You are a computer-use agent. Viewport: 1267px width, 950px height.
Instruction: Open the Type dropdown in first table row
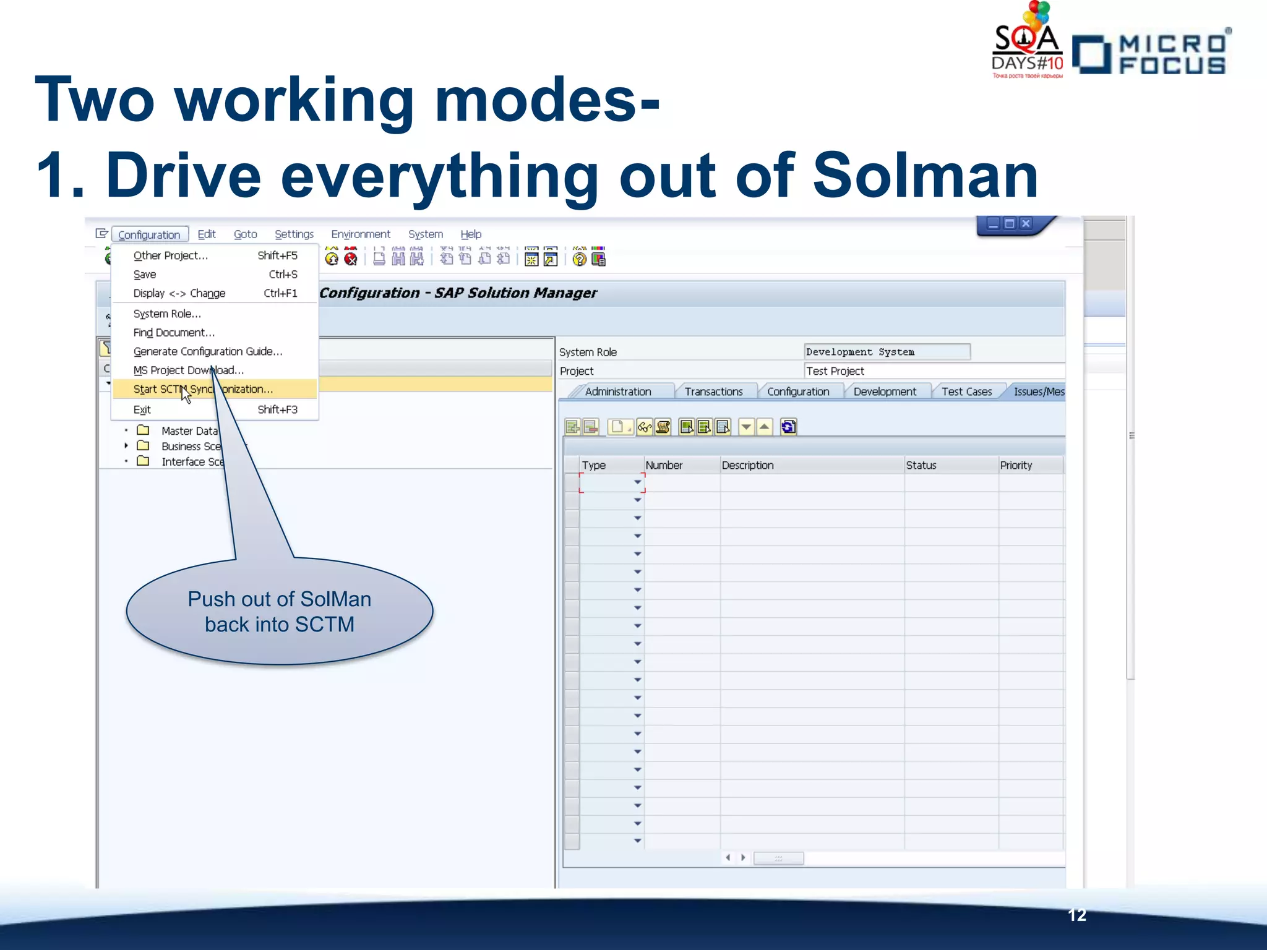click(x=638, y=482)
